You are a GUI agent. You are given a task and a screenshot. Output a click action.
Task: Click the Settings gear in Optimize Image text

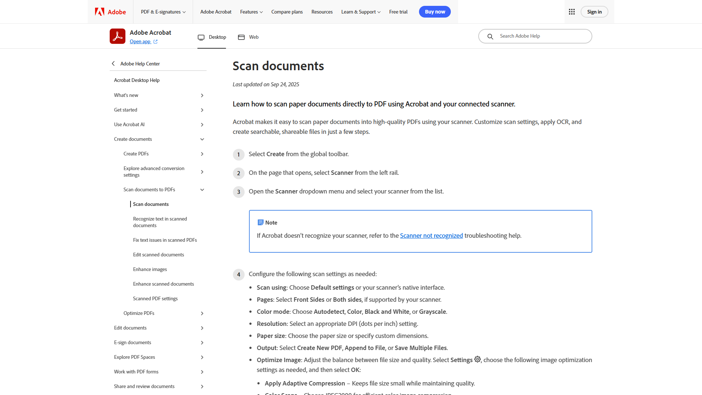click(x=478, y=360)
